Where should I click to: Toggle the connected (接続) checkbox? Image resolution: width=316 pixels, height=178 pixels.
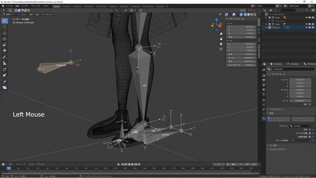point(310,130)
